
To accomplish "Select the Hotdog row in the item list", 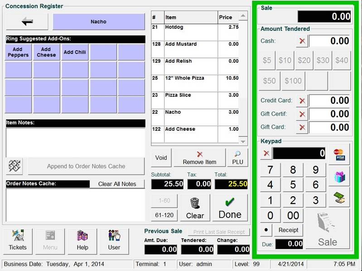I will point(195,32).
